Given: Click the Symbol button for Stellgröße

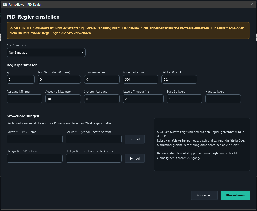Looking at the screenshot, I should point(135,158).
